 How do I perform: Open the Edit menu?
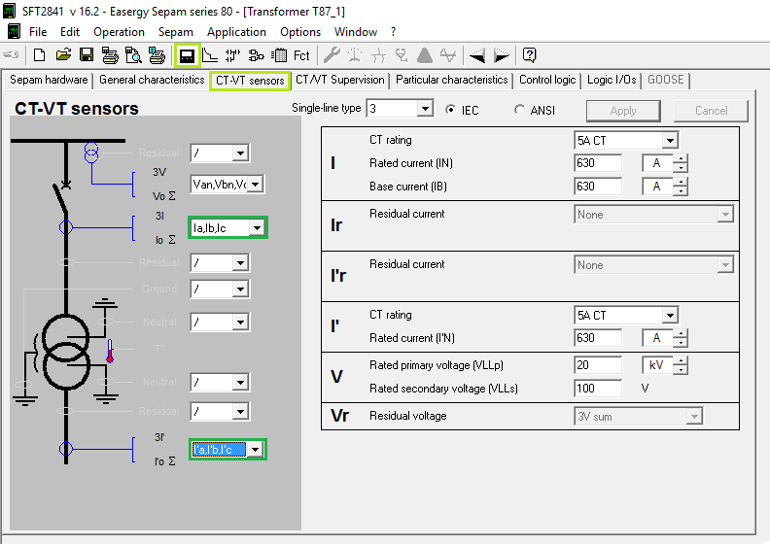coord(70,32)
